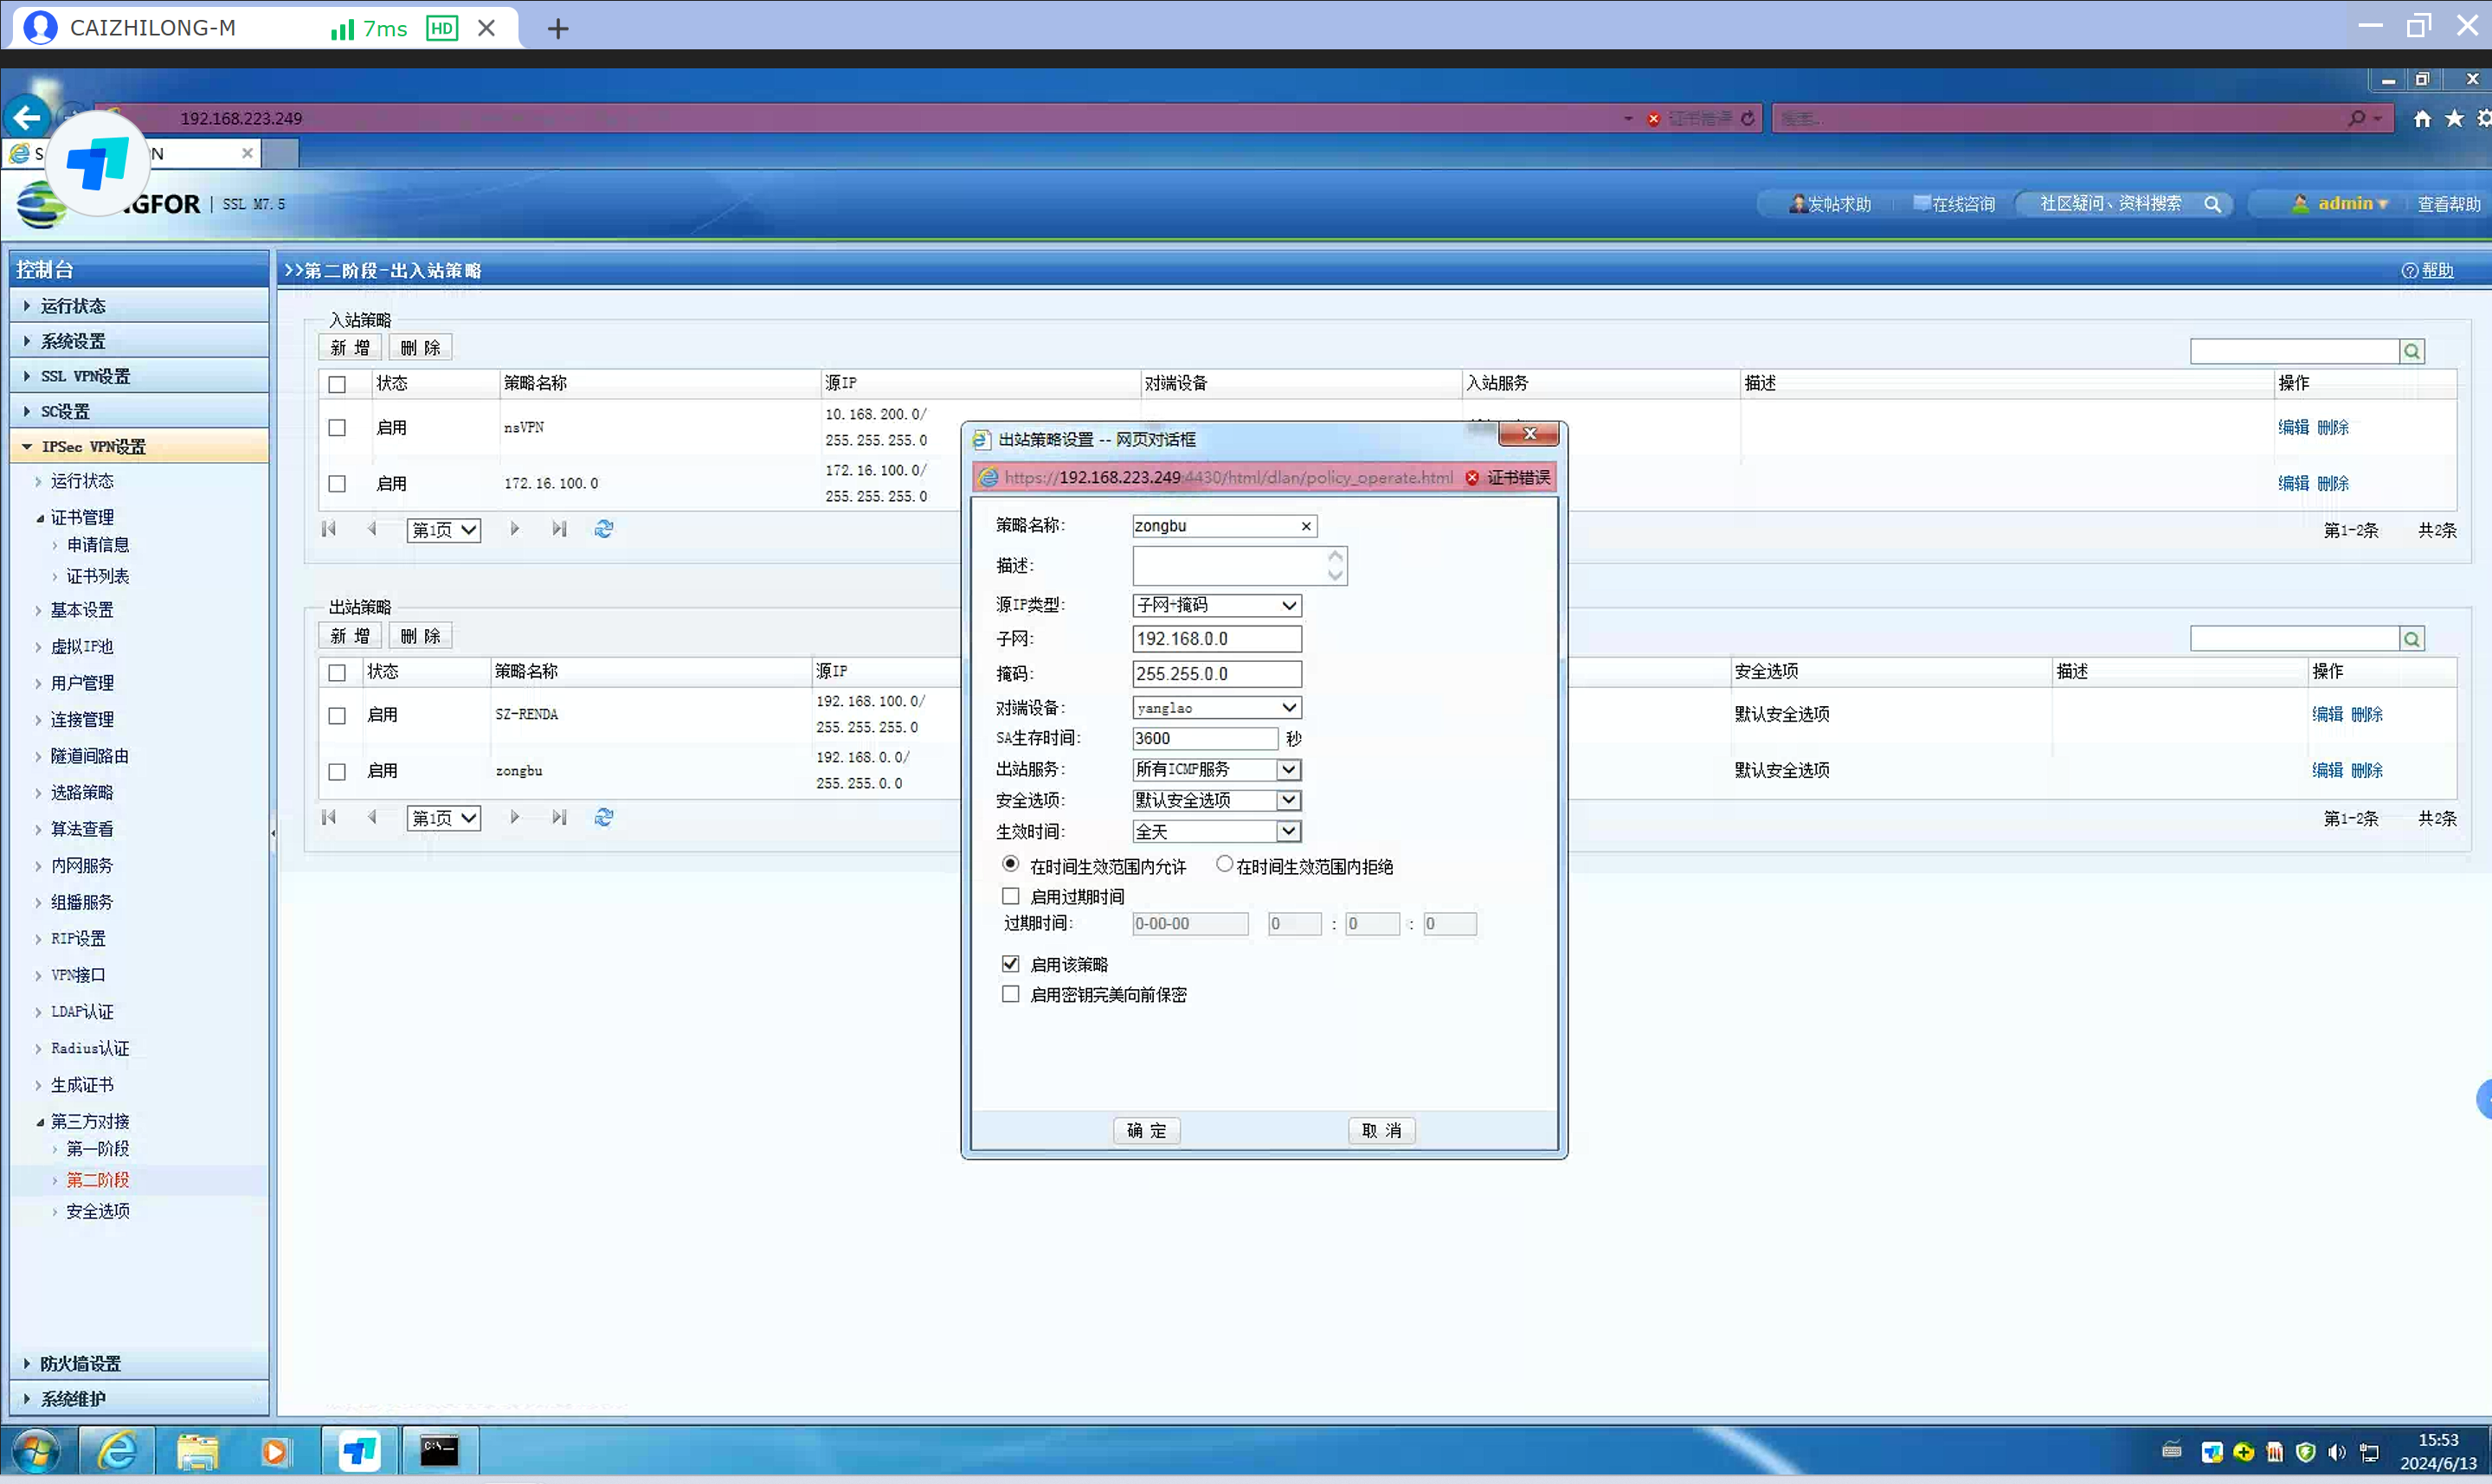Screen dimensions: 2492x1484
Task: Uncheck the 启用该策略 checkbox
Action: tap(1010, 964)
